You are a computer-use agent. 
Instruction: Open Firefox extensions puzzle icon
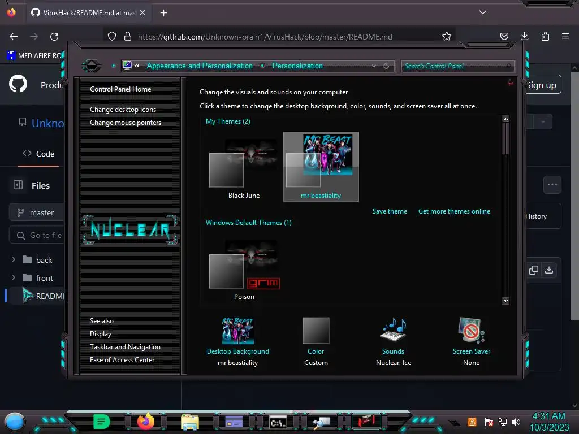click(545, 36)
